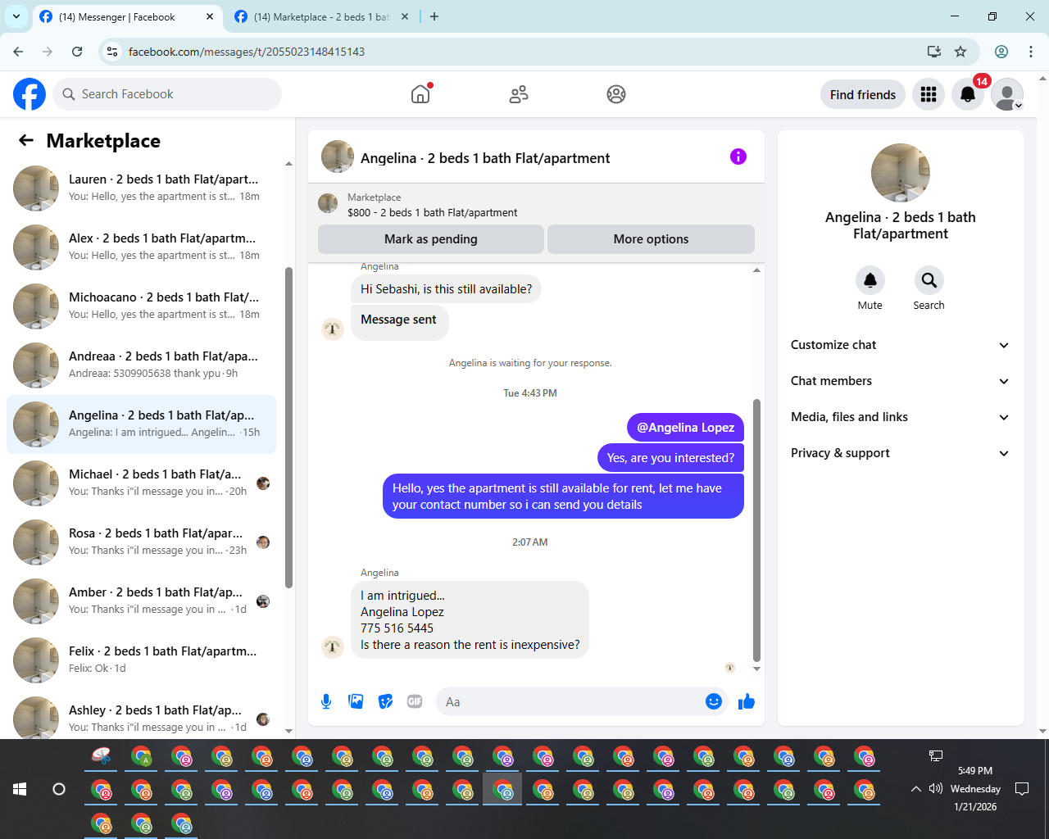Open the emoji picker smiley icon
1049x839 pixels.
coord(714,701)
